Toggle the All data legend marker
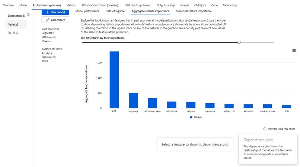The image size is (300, 167). pos(191,117)
